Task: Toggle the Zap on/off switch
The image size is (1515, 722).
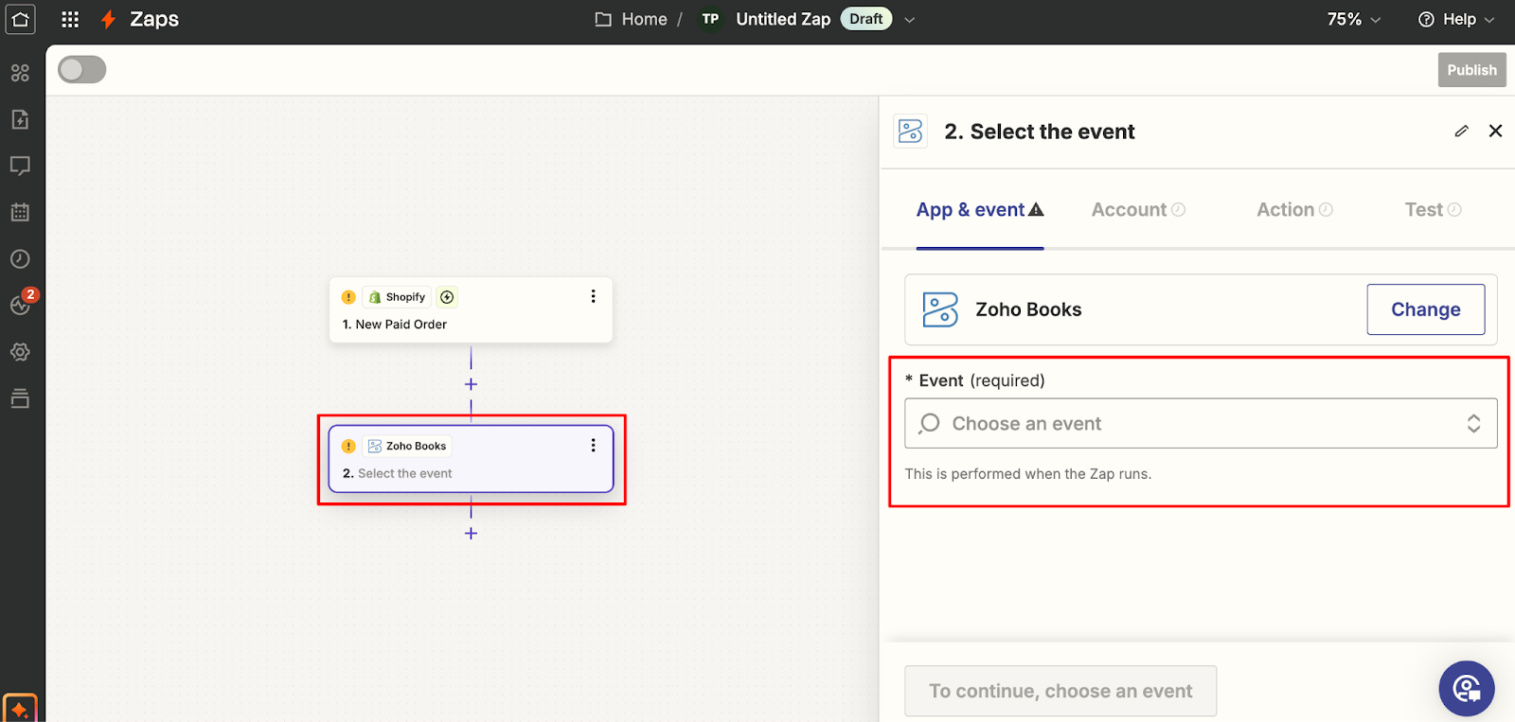Action: click(82, 70)
